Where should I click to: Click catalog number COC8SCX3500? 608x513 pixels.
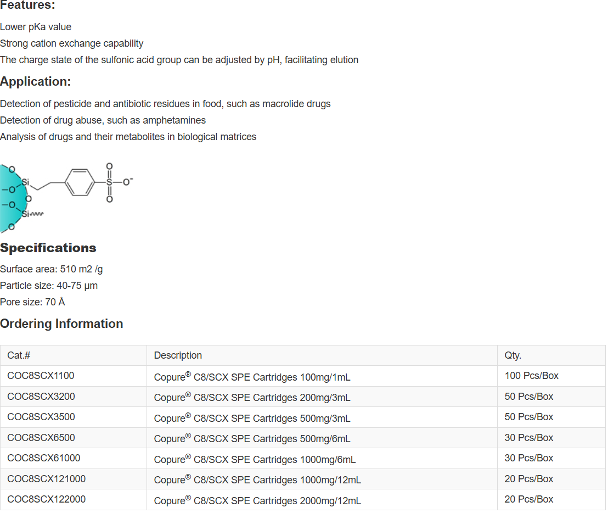click(x=41, y=417)
